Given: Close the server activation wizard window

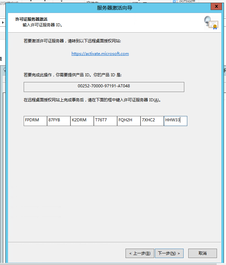Looking at the screenshot, I should pos(216,7).
